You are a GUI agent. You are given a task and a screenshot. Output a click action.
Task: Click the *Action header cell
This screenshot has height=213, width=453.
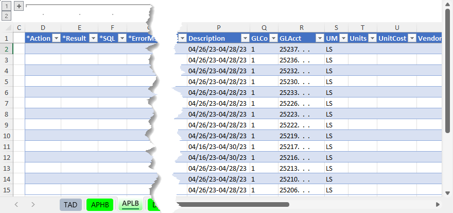43,38
